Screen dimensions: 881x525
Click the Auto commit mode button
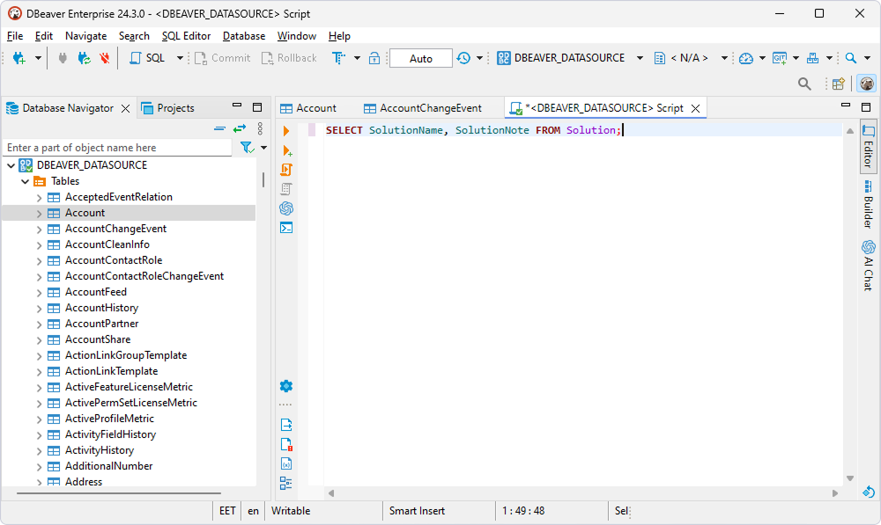(x=420, y=57)
